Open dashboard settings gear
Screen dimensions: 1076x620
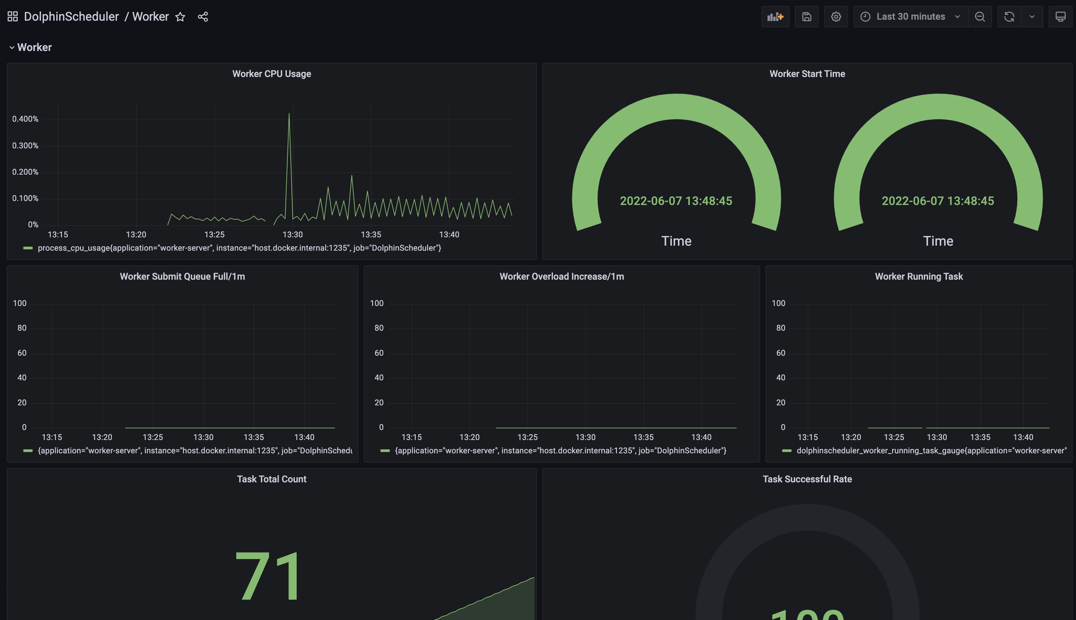[835, 17]
